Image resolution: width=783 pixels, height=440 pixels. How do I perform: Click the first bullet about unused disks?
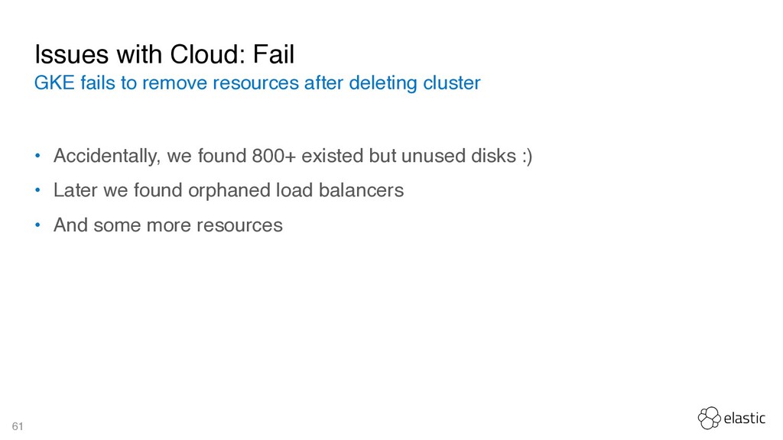pos(293,156)
